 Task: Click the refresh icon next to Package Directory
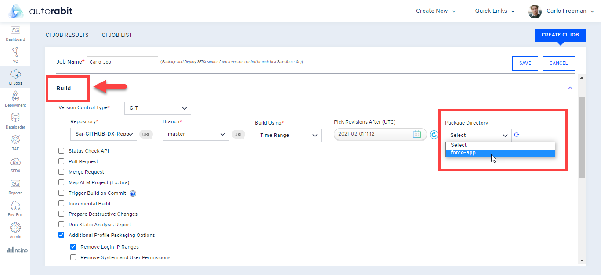coord(517,135)
